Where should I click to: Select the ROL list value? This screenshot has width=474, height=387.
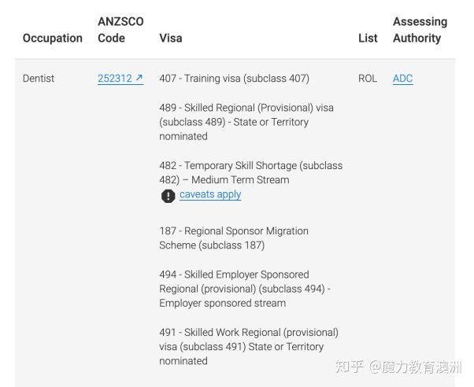click(x=368, y=78)
